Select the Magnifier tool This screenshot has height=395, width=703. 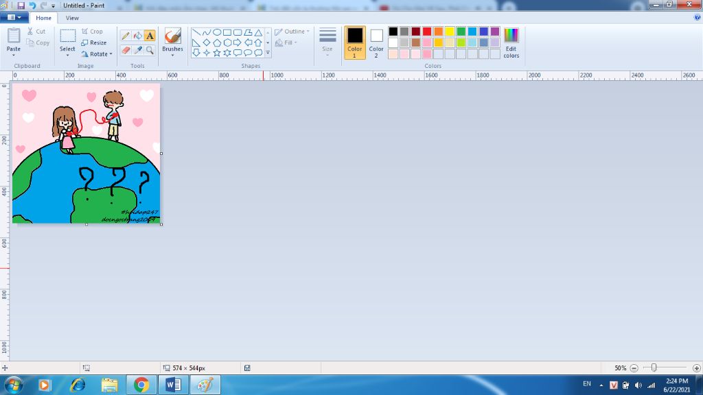[150, 50]
